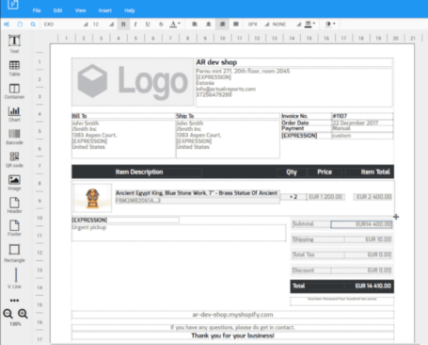Open the Help menu
428x345 pixels.
pos(130,10)
